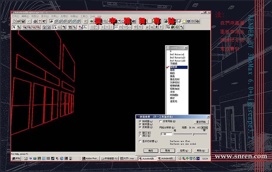Click the red question mark Help icon
This screenshot has height=172, width=272.
tap(40, 21)
